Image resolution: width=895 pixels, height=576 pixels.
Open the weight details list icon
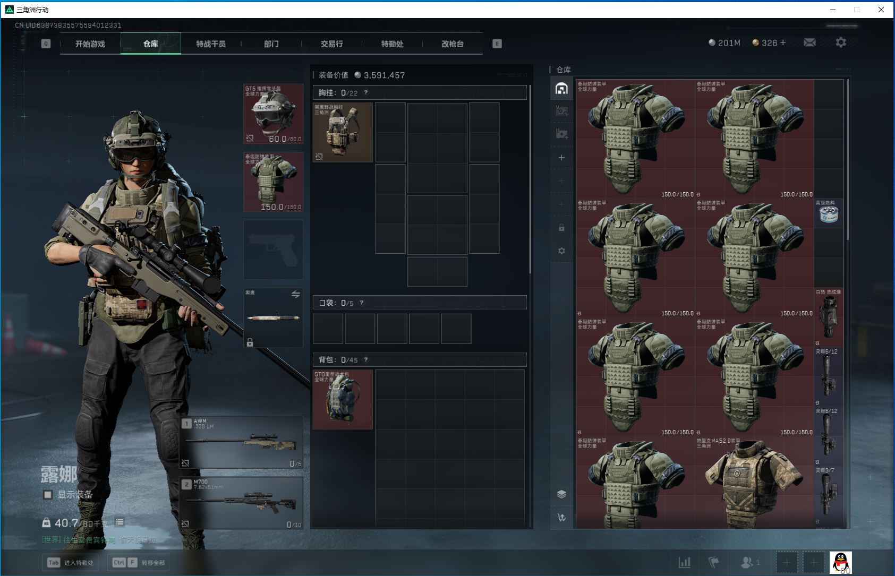pos(120,522)
